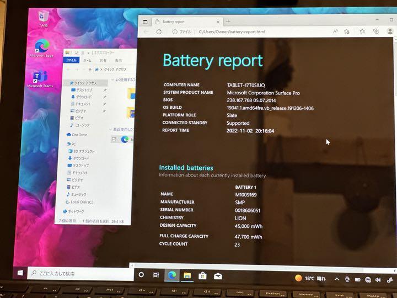The image size is (397, 298).
Task: Open the Microsoft Teams desktop shortcut
Action: tap(40, 79)
